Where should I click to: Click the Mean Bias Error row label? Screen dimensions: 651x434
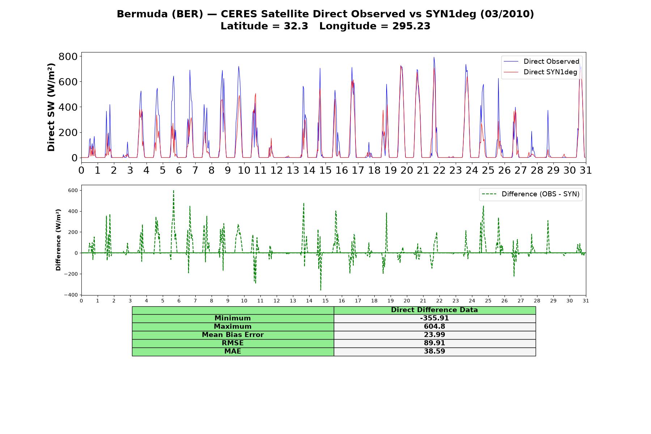pos(233,335)
